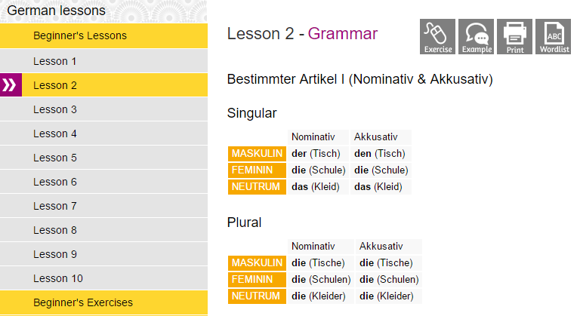Expand the Beginner's Lessons section header
This screenshot has width=580, height=316.
103,36
